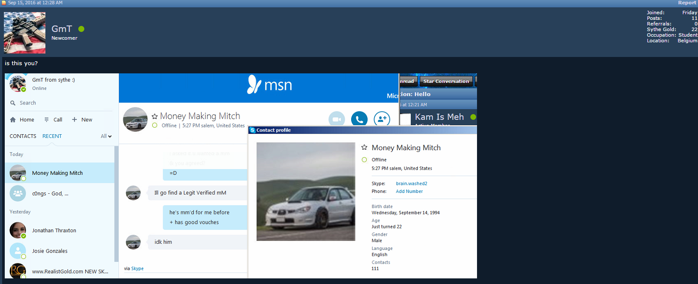Click the add people to conversation button
Screen dimensions: 698x284
pyautogui.click(x=382, y=119)
